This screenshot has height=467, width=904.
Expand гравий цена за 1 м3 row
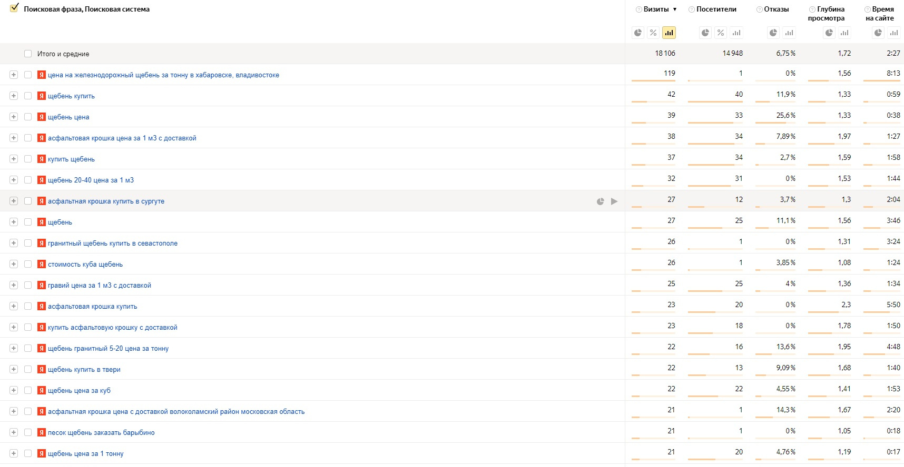coord(14,285)
